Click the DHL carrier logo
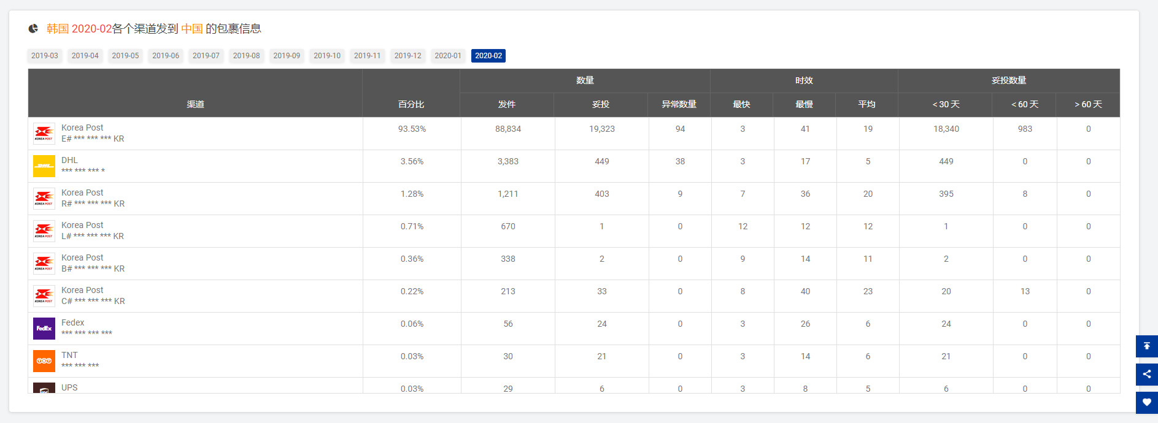This screenshot has height=423, width=1158. tap(44, 166)
